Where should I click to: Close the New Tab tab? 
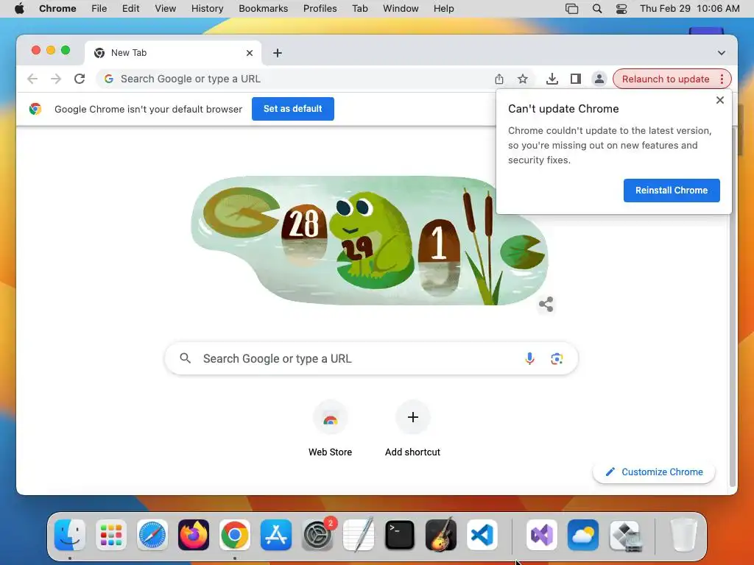(250, 53)
